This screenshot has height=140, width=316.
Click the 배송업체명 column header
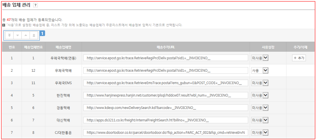pos(64,47)
